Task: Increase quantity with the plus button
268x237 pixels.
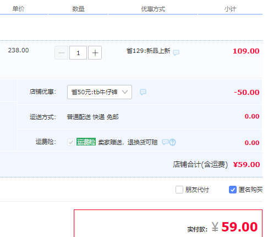Action: point(95,53)
